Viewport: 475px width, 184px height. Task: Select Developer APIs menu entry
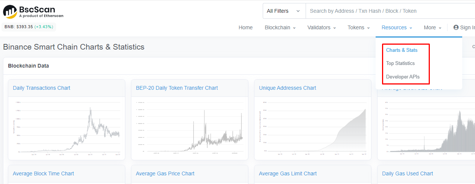tap(403, 77)
